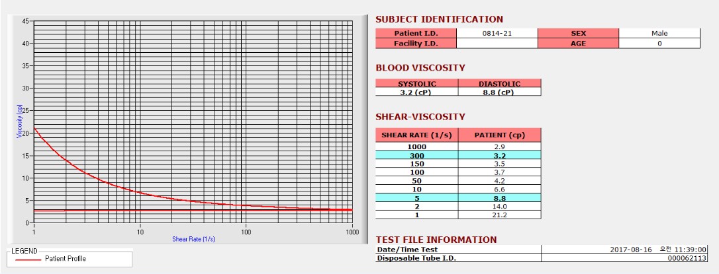Click the Shear Rate (1/s) axis label
Viewport: 719px width, 274px height.
tap(193, 239)
